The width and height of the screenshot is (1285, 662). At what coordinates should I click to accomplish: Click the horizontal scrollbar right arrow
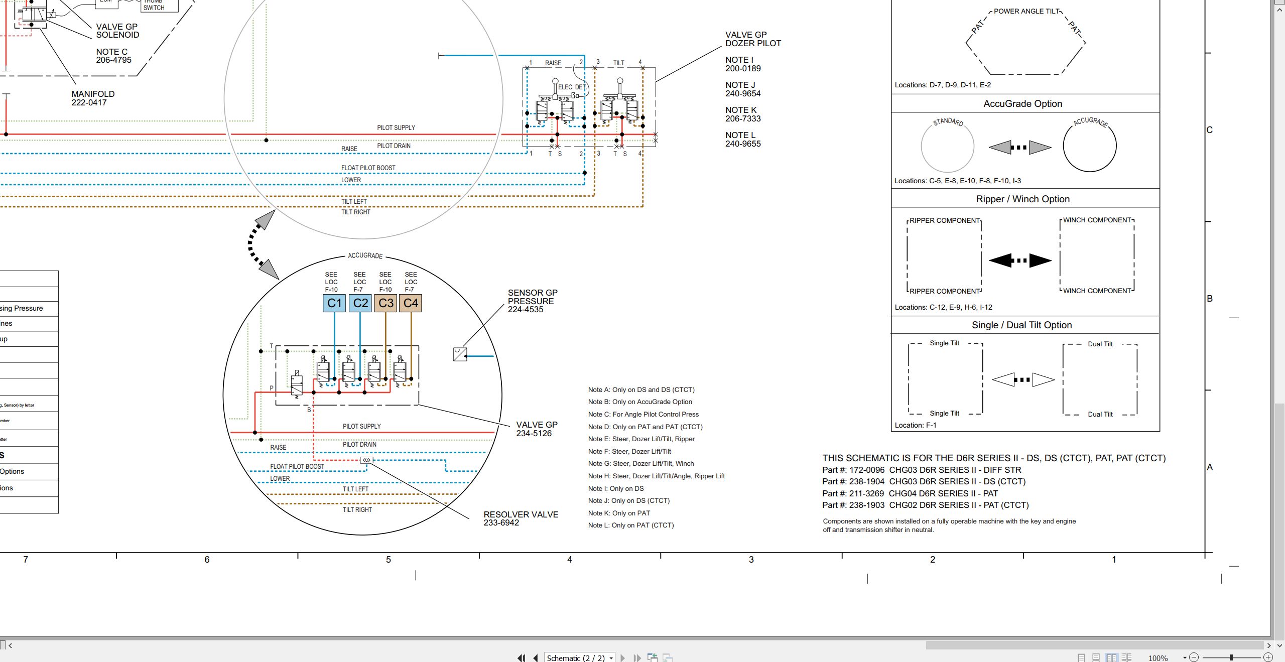coord(1269,645)
